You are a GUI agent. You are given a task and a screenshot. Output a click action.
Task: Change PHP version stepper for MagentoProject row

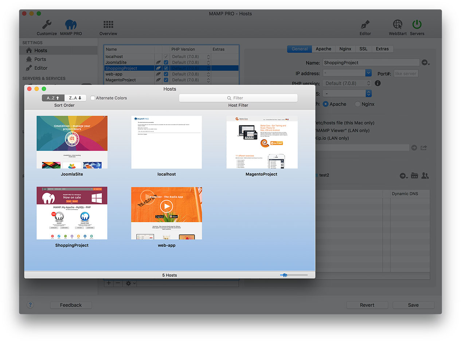[208, 80]
